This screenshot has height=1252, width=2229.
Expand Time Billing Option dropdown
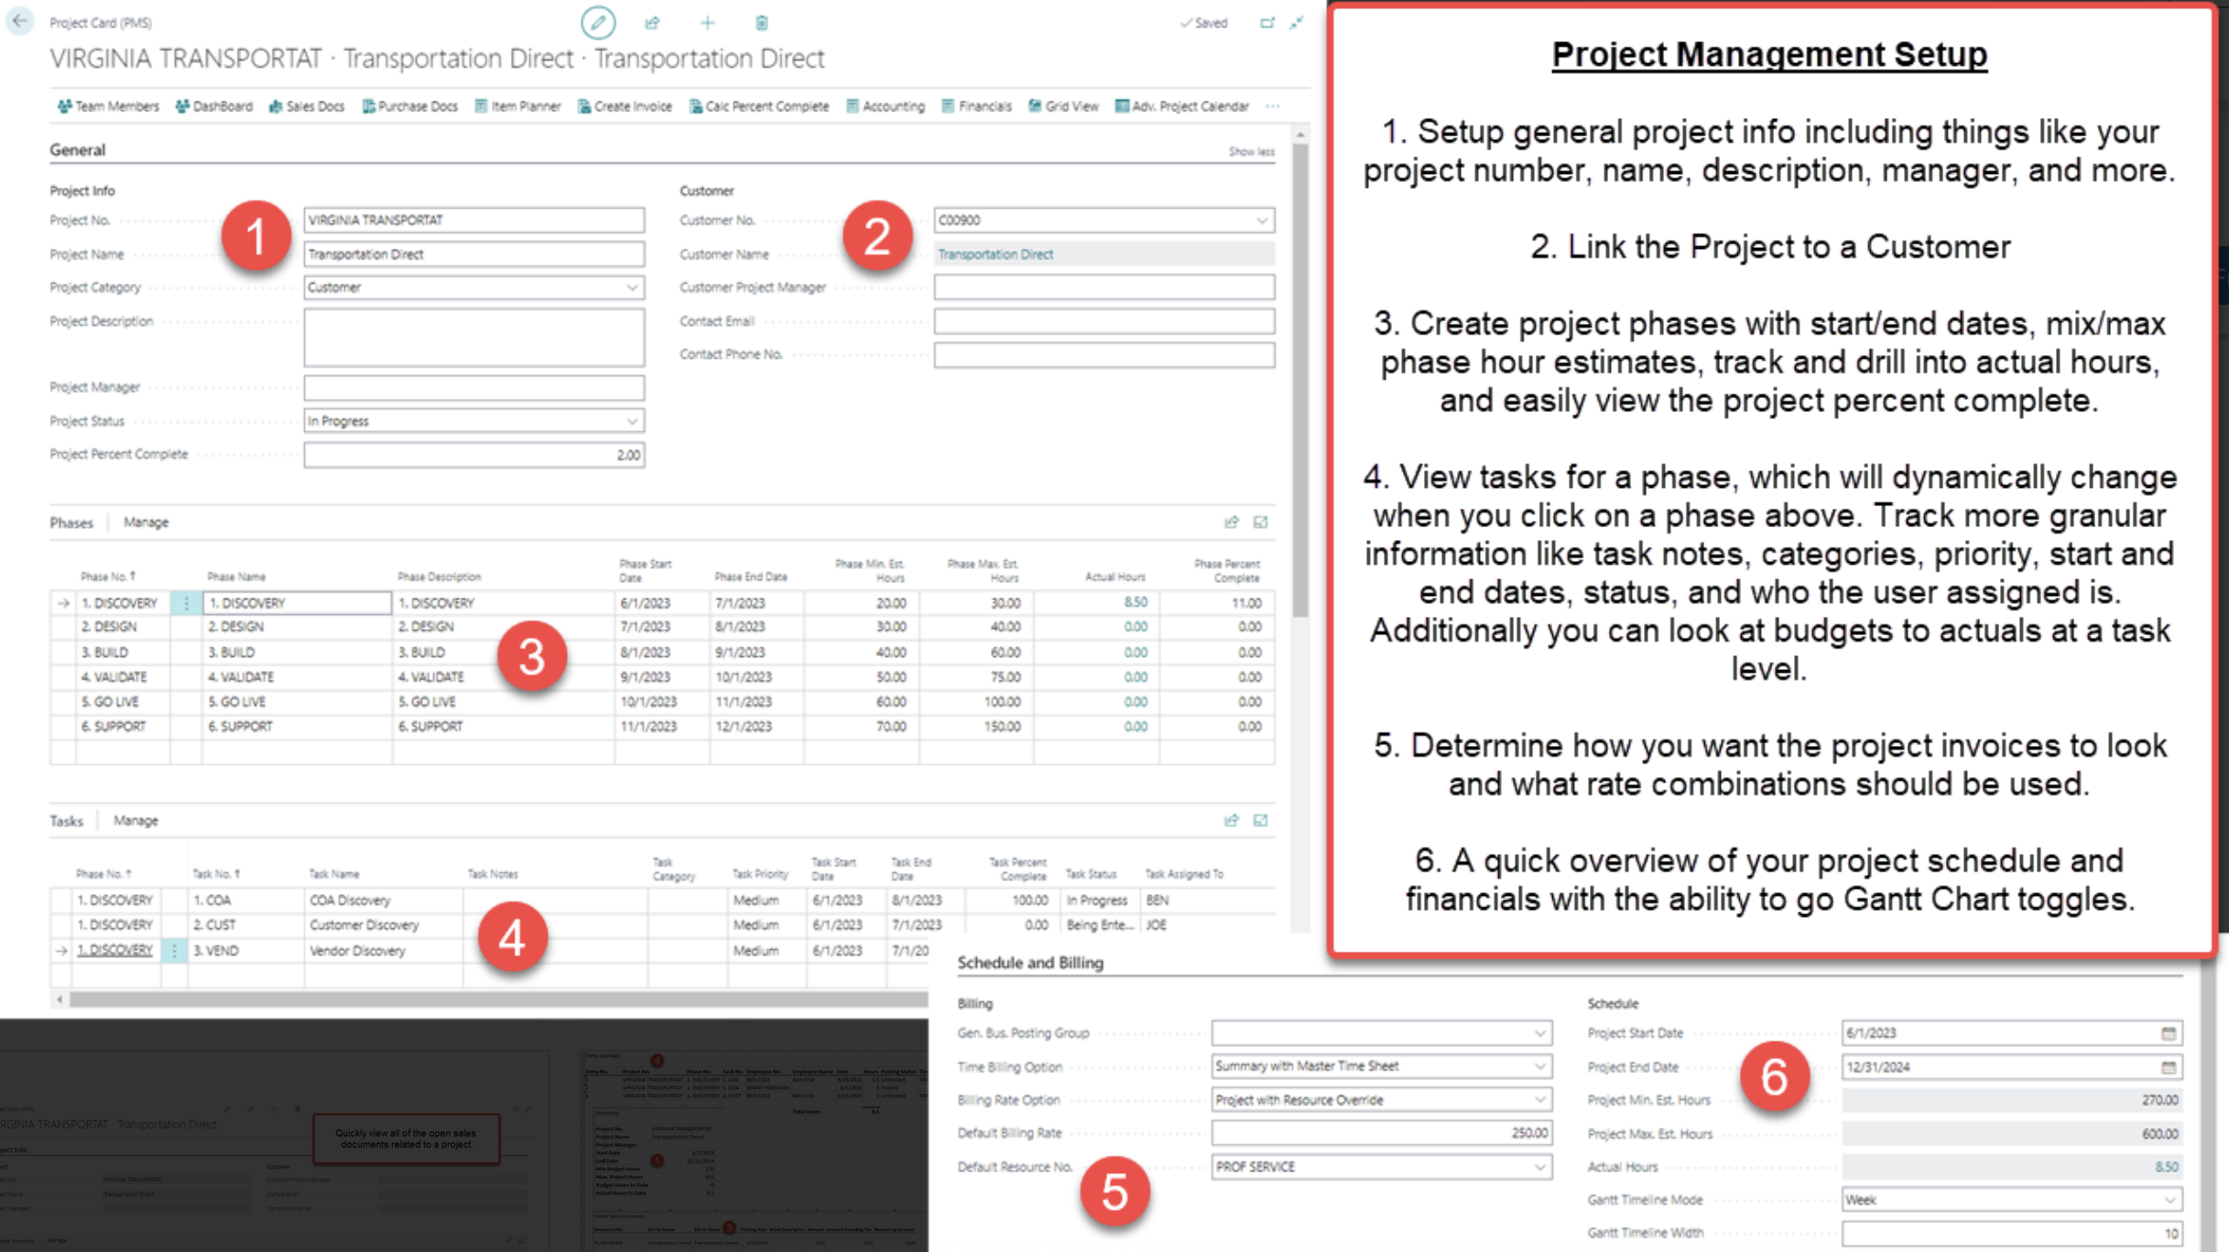pos(1539,1066)
